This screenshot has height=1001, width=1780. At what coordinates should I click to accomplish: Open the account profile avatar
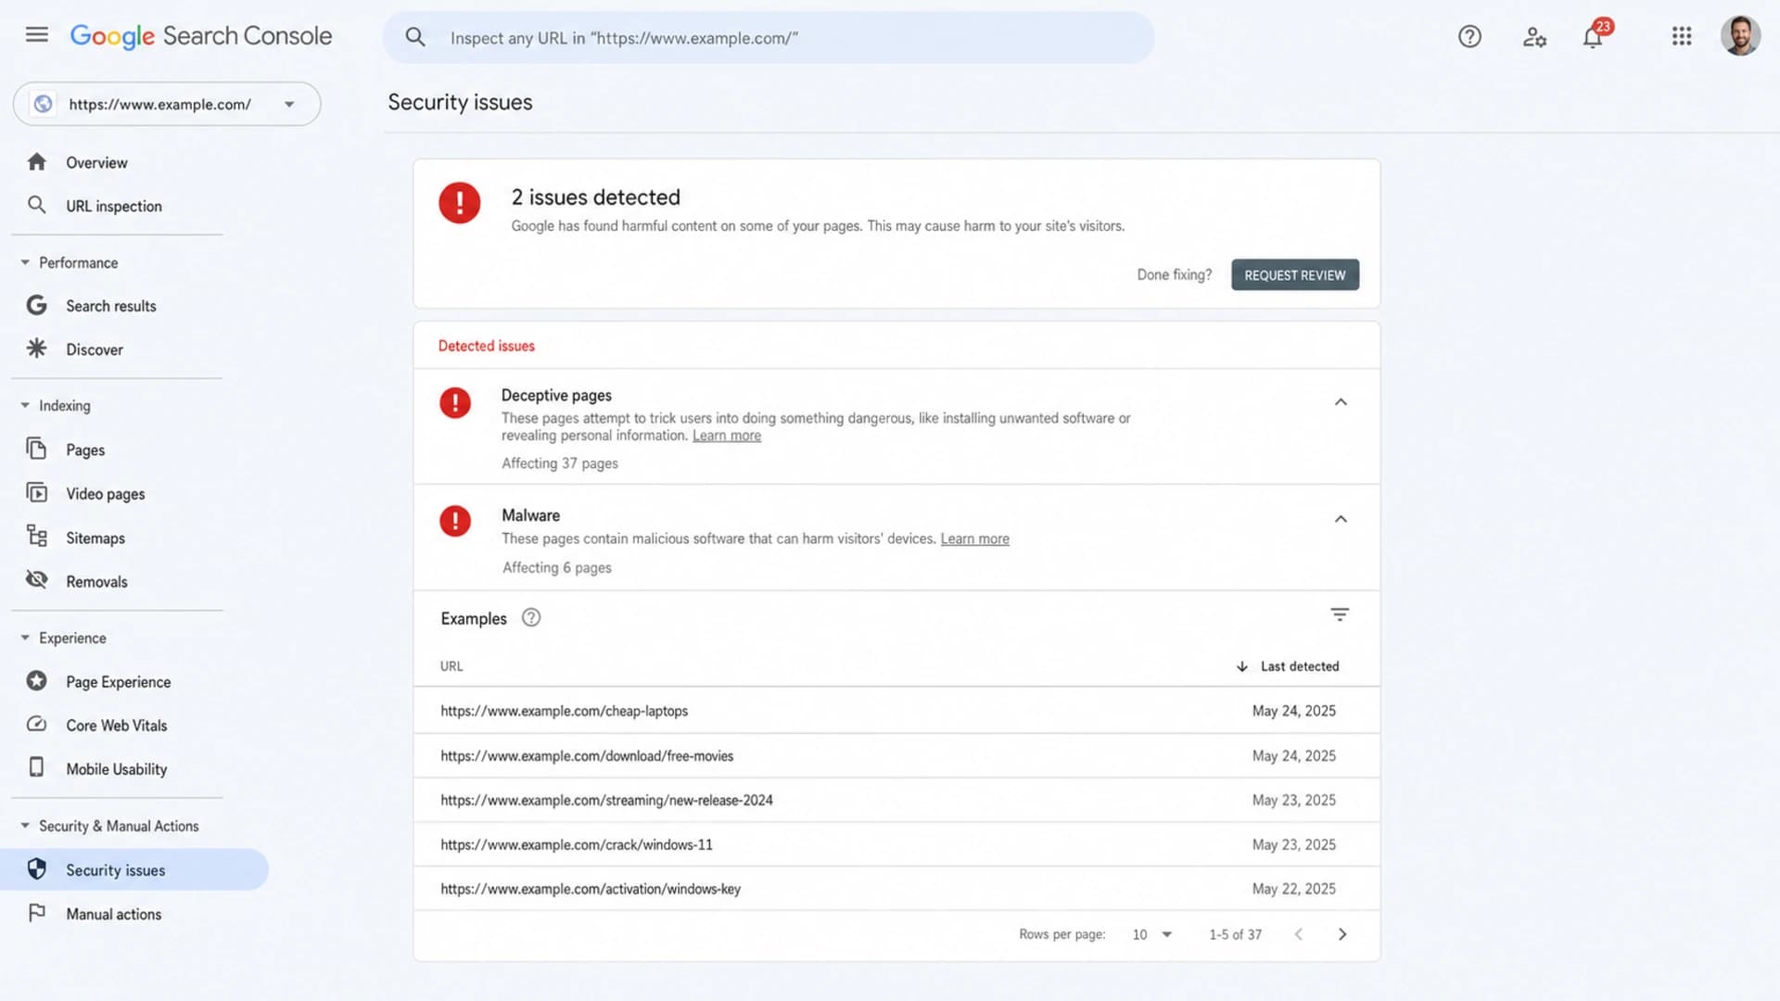pyautogui.click(x=1740, y=36)
